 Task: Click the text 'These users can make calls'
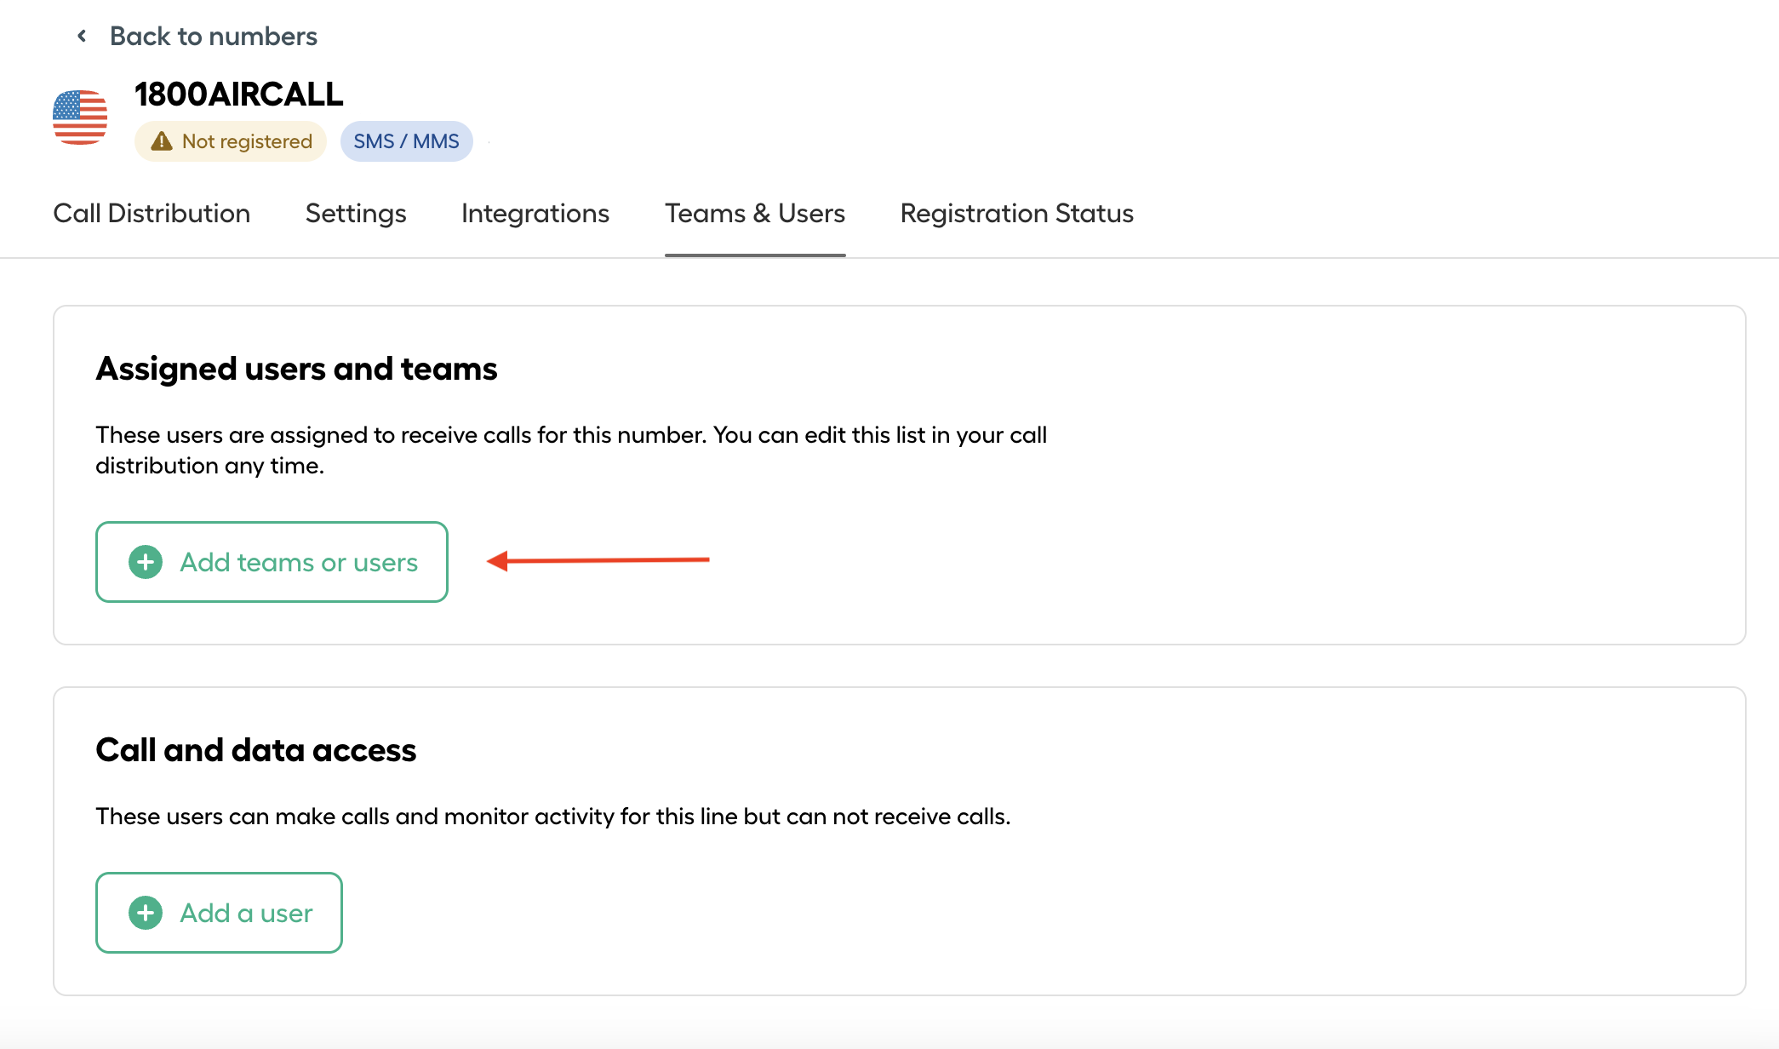553,817
